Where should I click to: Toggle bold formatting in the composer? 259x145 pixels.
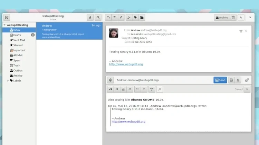[111, 89]
